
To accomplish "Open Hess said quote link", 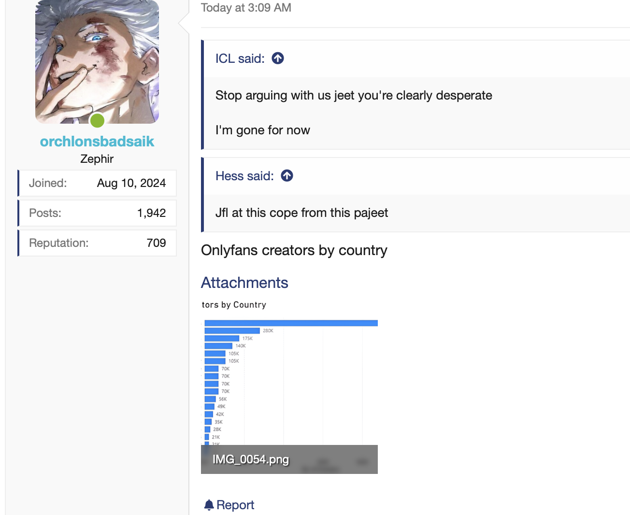I will pyautogui.click(x=244, y=176).
